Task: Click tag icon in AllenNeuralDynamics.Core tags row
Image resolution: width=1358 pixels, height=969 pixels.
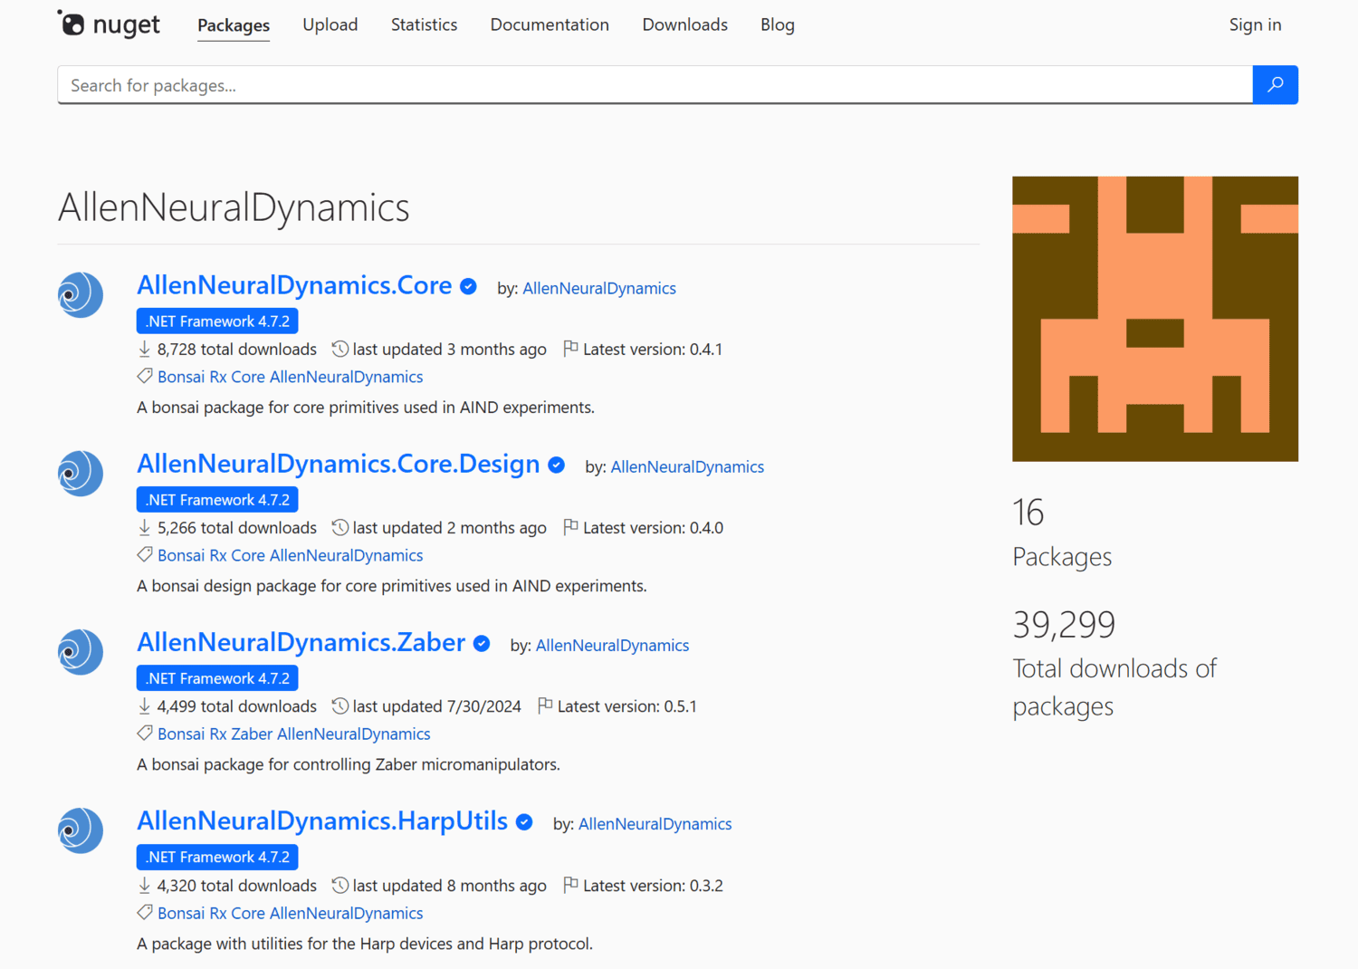Action: coord(145,376)
